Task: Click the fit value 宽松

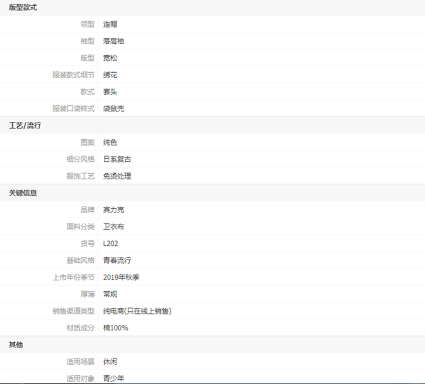Action: [x=110, y=58]
